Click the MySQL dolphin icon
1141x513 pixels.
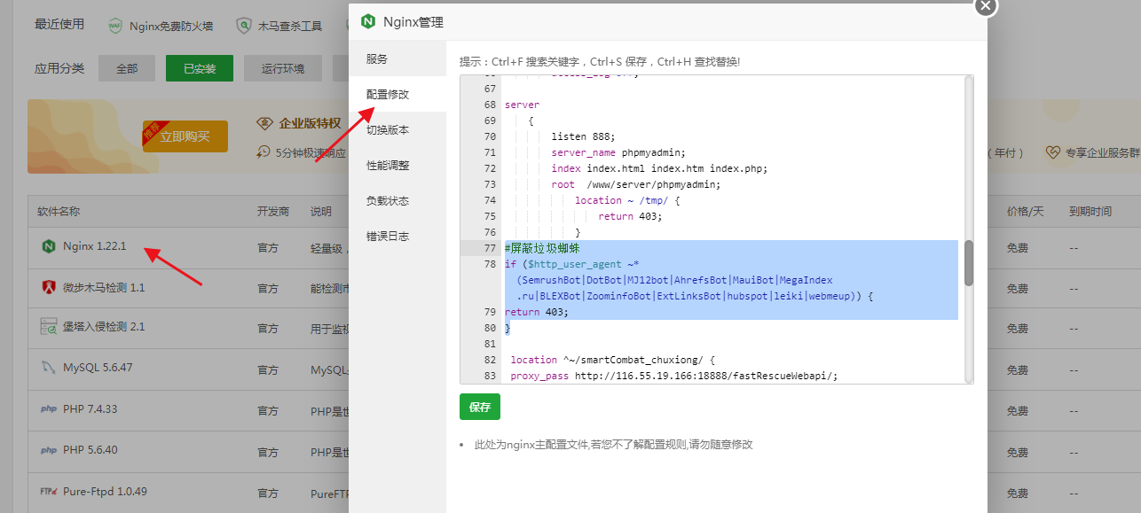click(x=48, y=367)
